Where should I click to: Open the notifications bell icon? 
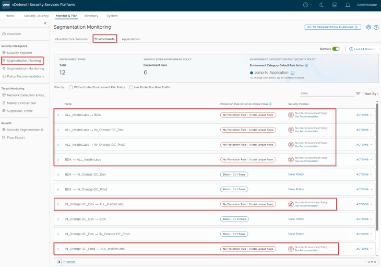point(348,5)
